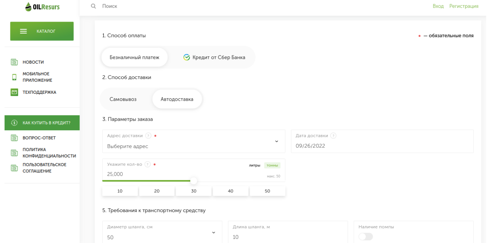The height and width of the screenshot is (243, 487).
Task: Click help icon beside Укажите кол-во
Action: (x=147, y=164)
